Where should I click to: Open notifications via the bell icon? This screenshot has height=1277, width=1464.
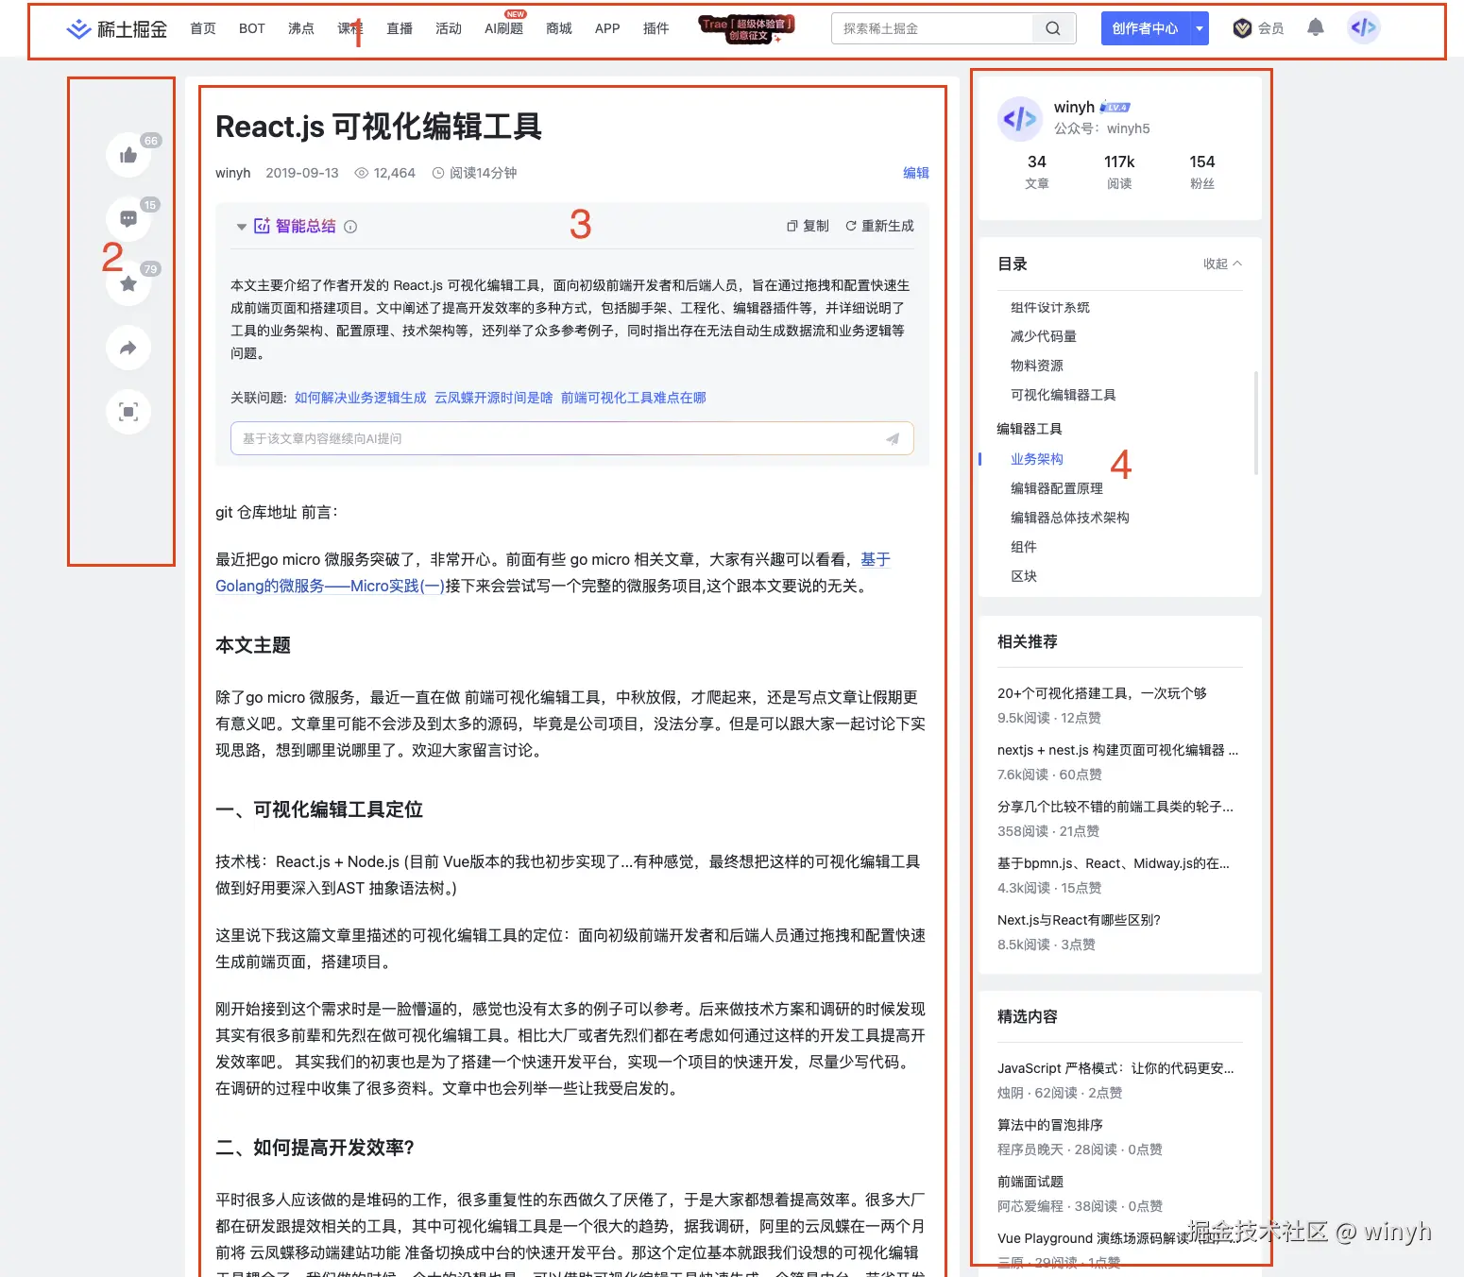(1315, 27)
